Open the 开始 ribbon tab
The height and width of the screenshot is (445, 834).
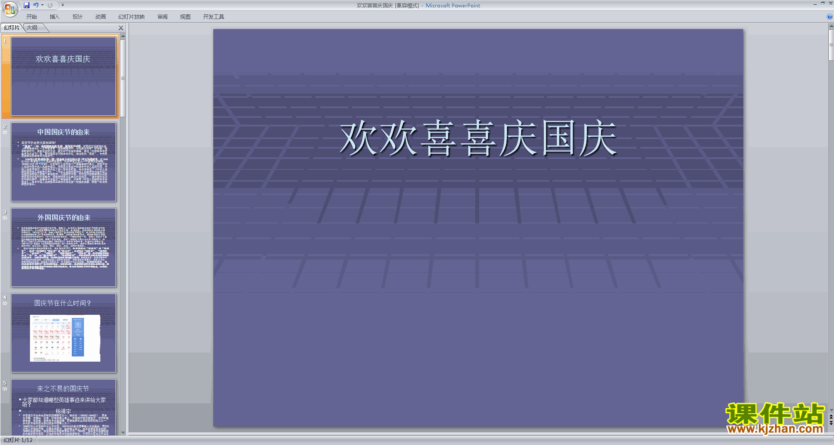point(31,16)
